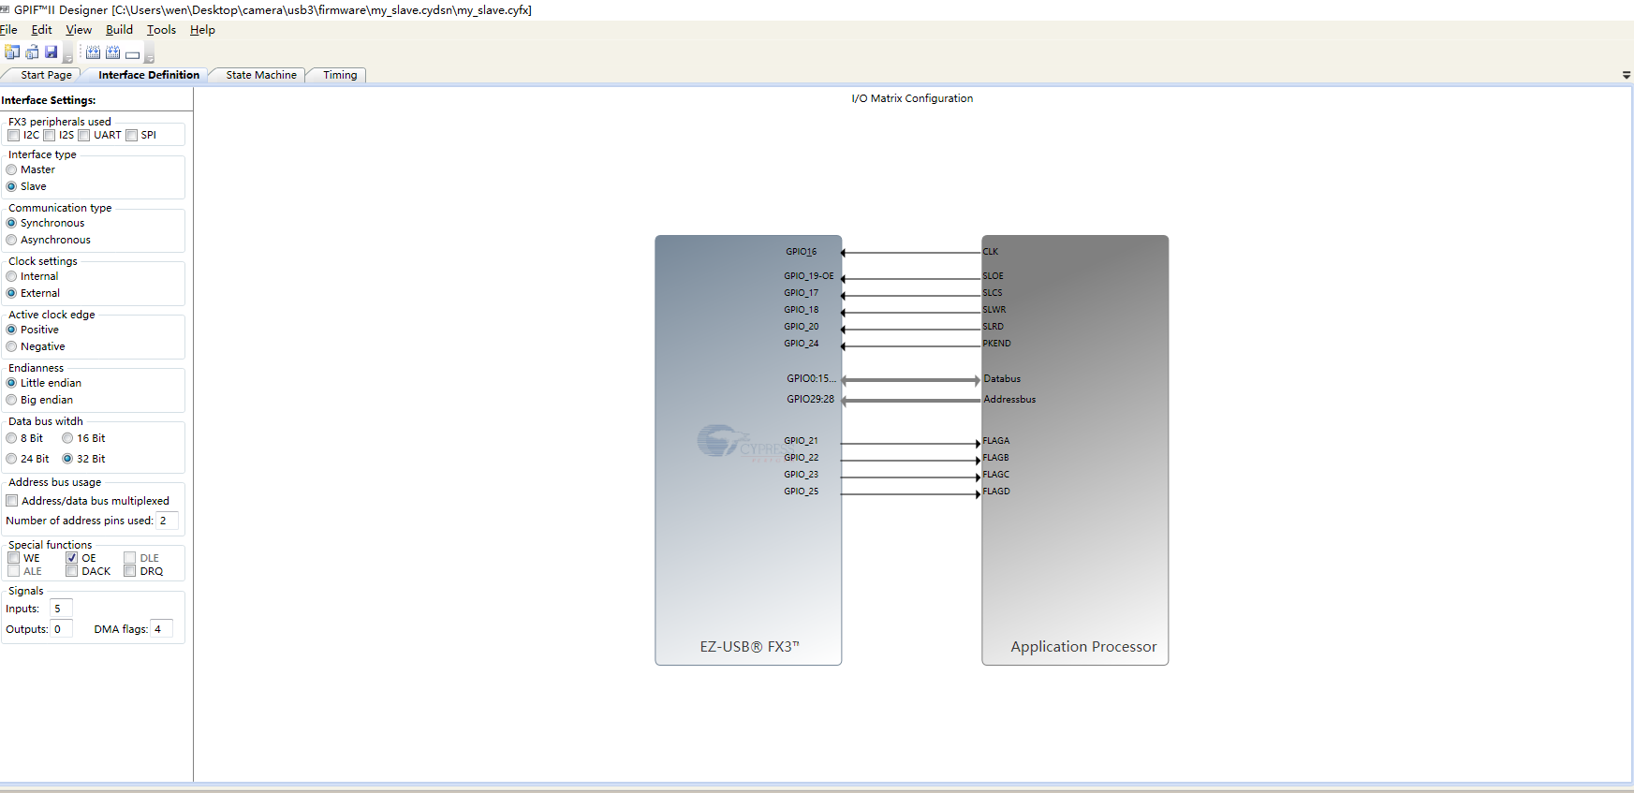
Task: Switch to the Interface Definition tab
Action: coord(149,75)
